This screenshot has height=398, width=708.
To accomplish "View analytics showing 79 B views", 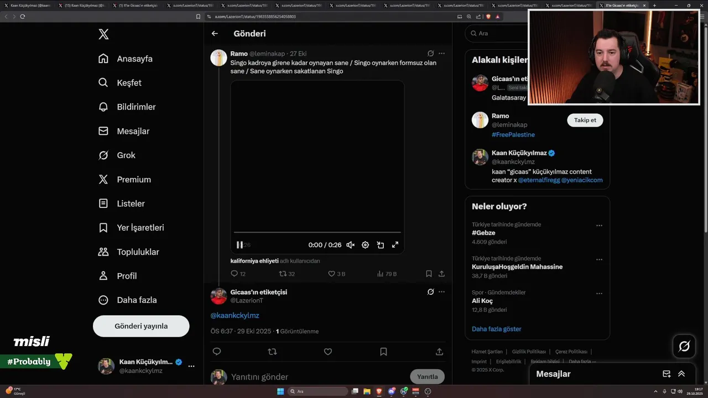I will (x=387, y=274).
